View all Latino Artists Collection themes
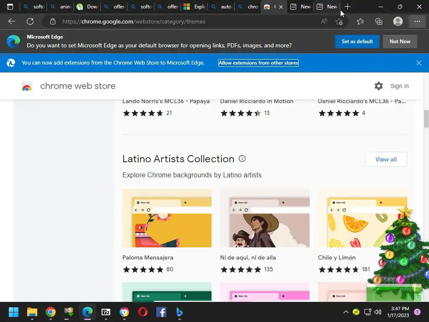Screen dimensions: 429x322 386,159
